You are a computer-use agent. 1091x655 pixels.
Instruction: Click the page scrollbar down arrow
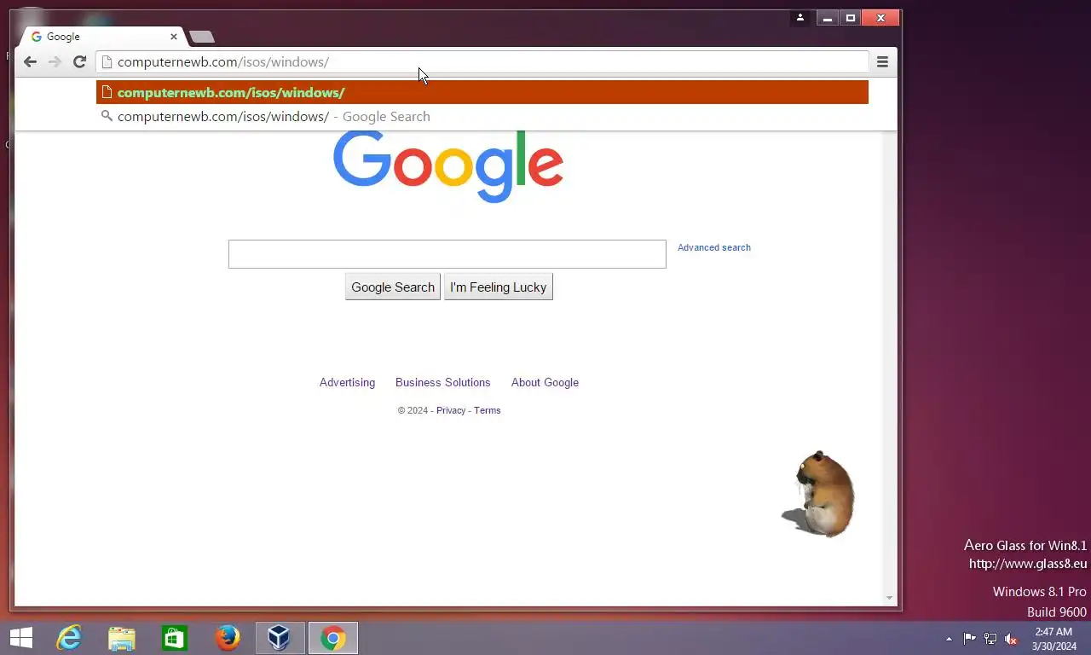(890, 599)
